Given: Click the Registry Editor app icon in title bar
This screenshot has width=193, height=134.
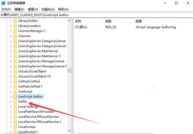Looking at the screenshot, I should 3,3.
